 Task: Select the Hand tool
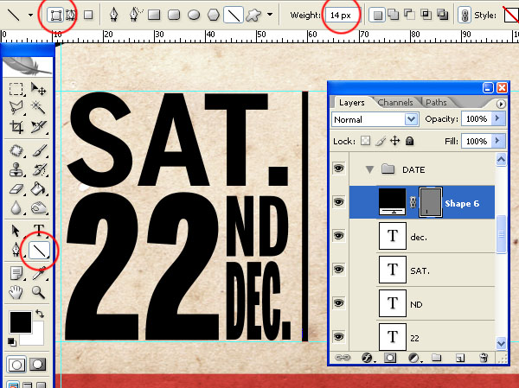[x=16, y=292]
